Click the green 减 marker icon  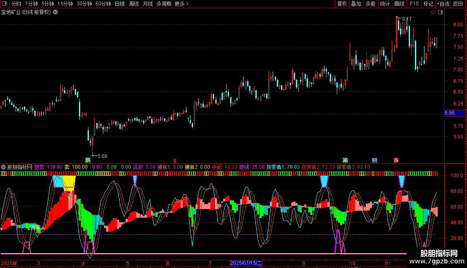point(345,160)
